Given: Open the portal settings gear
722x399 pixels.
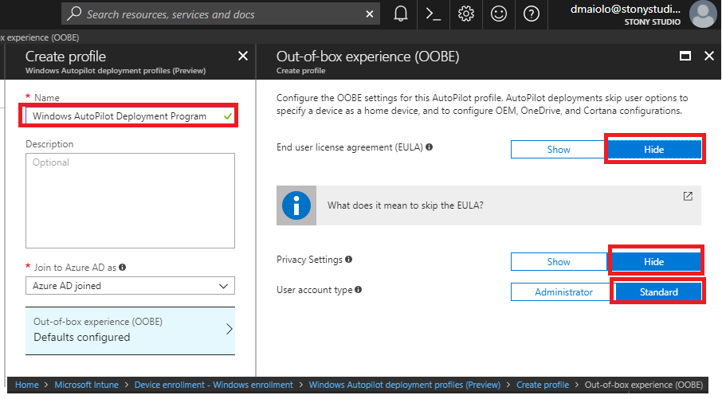Looking at the screenshot, I should [x=466, y=14].
